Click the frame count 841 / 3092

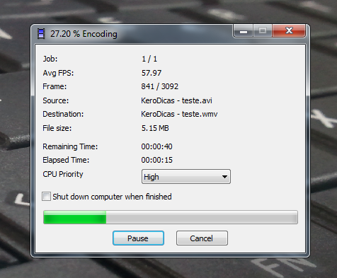click(160, 86)
